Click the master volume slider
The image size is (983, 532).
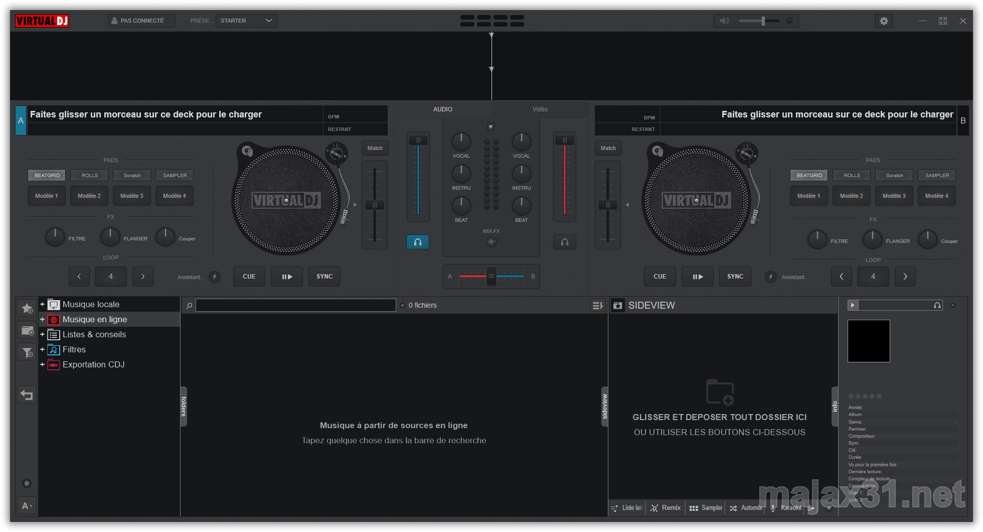(x=759, y=21)
